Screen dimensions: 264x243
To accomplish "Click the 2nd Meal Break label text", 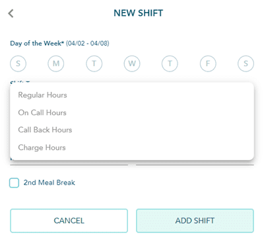I will [49, 183].
